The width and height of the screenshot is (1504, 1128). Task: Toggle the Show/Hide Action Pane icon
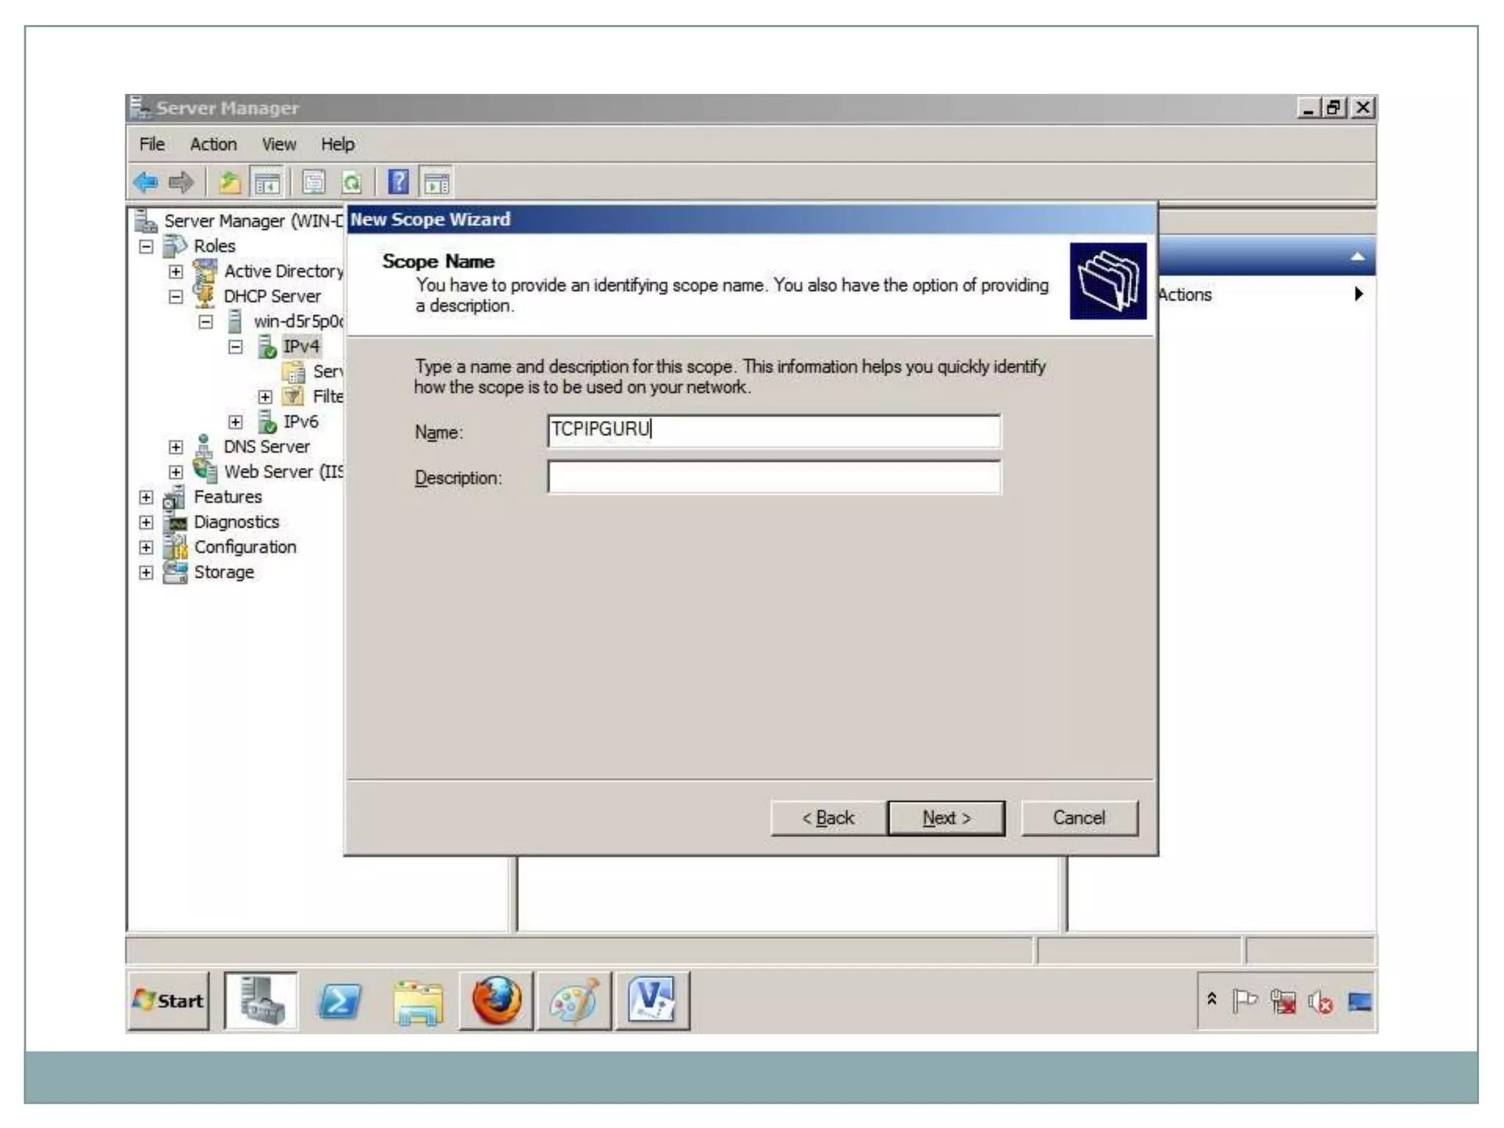[437, 182]
